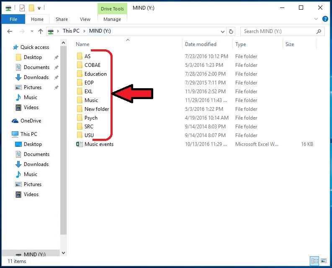
Task: Select the USU folder icon
Action: tap(80, 135)
